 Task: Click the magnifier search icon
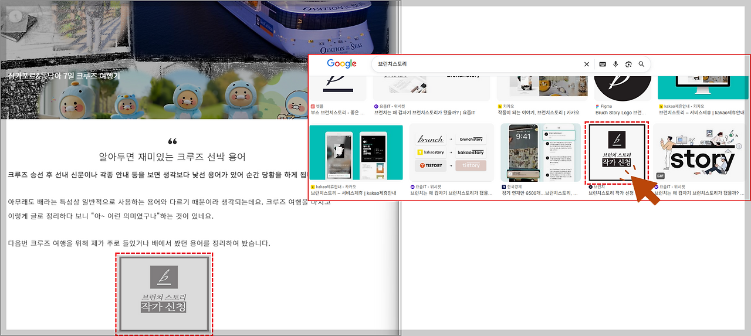(641, 64)
